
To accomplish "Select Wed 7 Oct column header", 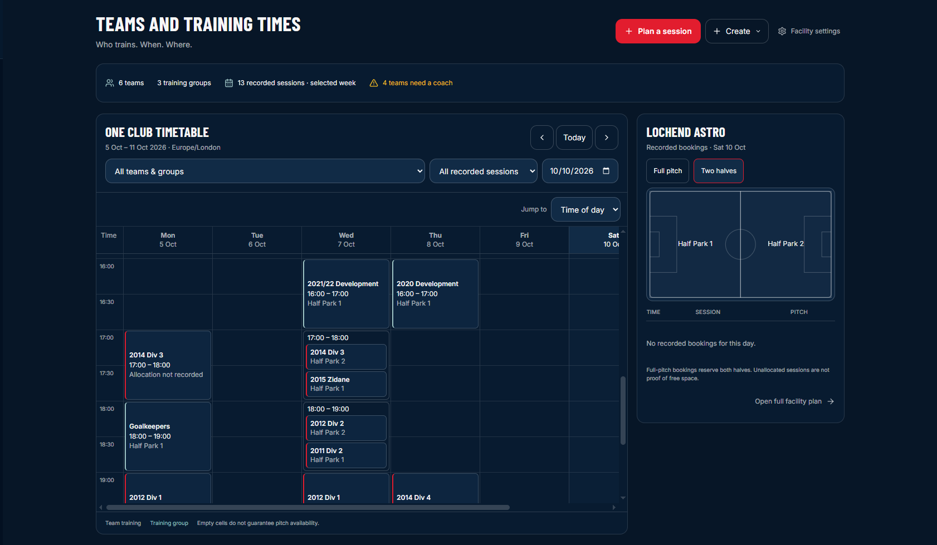I will (x=346, y=240).
